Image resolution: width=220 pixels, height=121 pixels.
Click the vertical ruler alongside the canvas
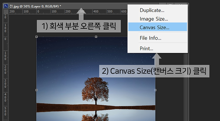pos(6,67)
